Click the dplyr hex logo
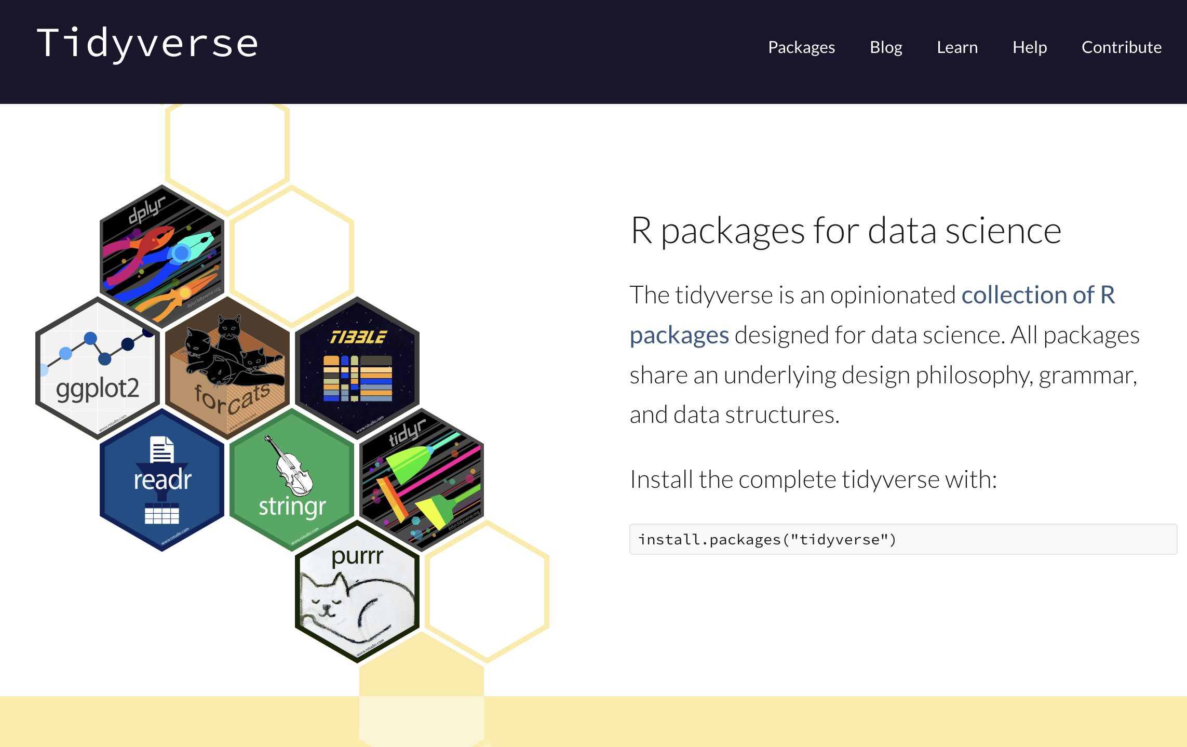This screenshot has width=1187, height=747. click(x=162, y=256)
